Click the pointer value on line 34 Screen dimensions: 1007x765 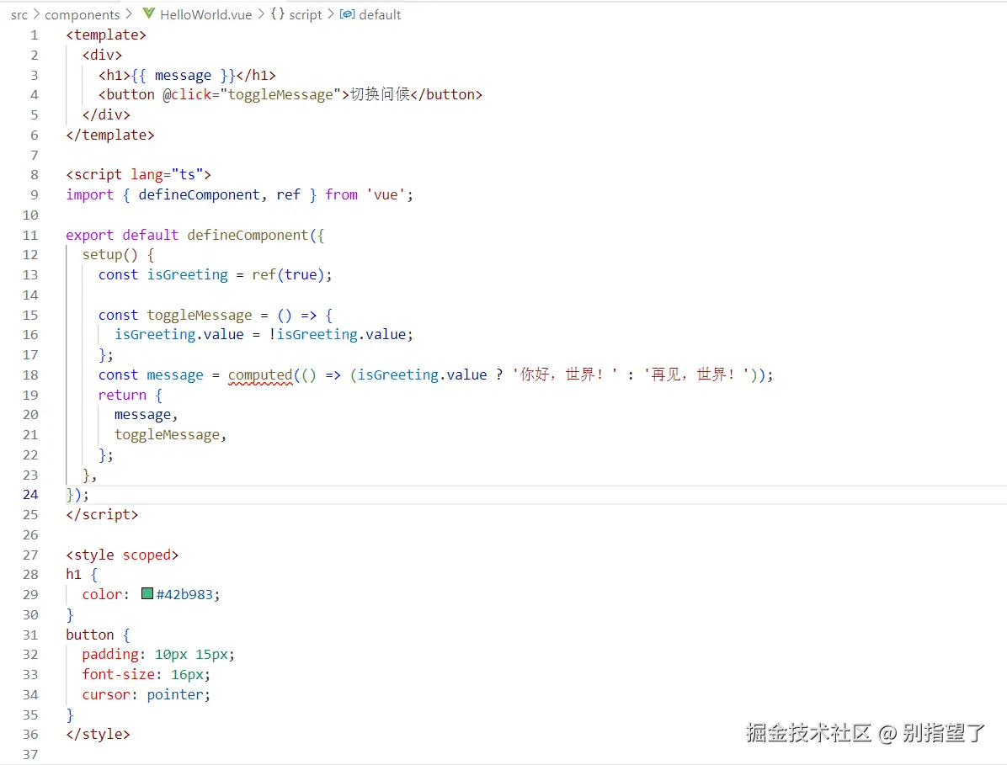[x=174, y=694]
